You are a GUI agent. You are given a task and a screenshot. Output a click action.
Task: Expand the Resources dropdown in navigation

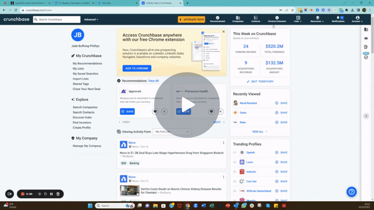pyautogui.click(x=317, y=19)
